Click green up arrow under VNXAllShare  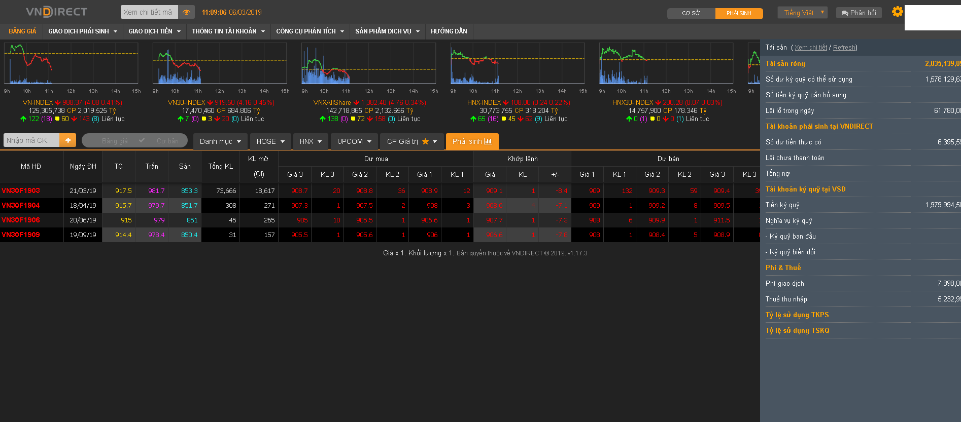tap(323, 119)
